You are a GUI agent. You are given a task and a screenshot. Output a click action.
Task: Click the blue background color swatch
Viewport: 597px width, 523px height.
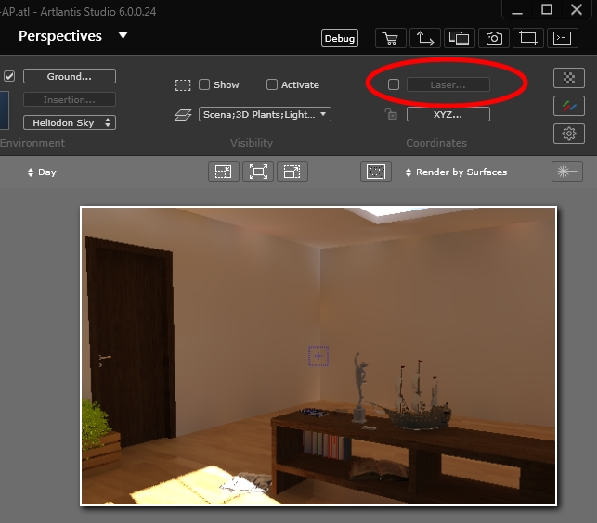(x=5, y=110)
